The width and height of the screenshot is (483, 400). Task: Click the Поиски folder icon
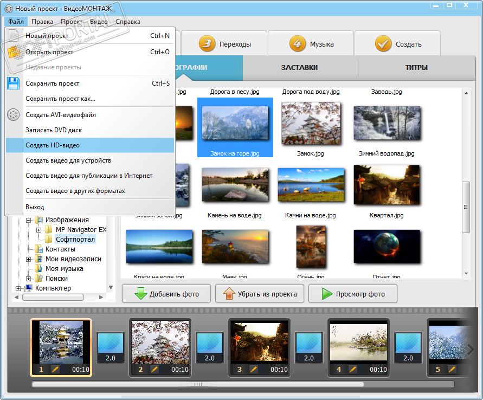tap(39, 279)
